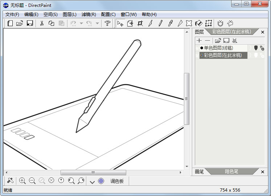Toggle the moon icon on 单色图层(线稿) layer
Screen dimensions: 271x196
point(250,48)
